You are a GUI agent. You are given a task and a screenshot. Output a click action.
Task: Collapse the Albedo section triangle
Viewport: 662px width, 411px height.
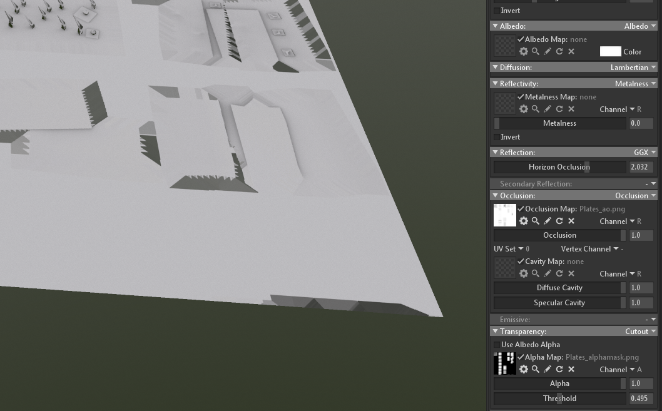click(x=495, y=26)
